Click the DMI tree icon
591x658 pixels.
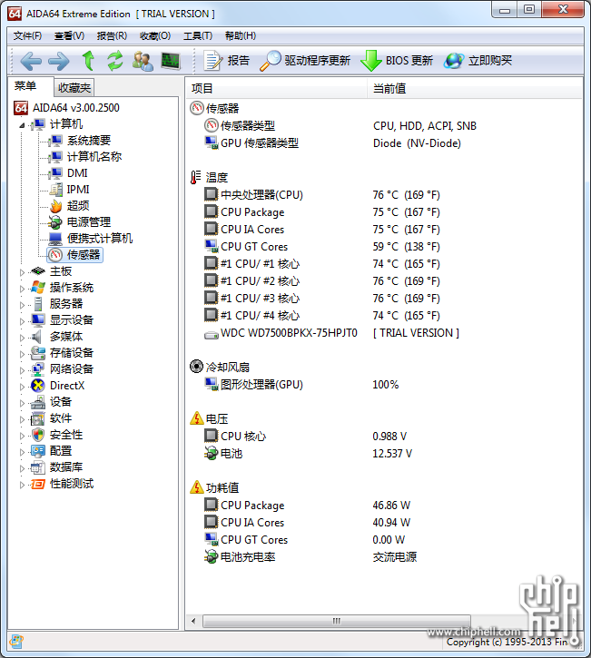pos(55,172)
